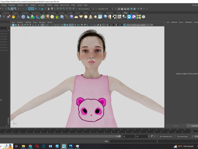Open V-Ray help question mark icon
The height and width of the screenshot is (149, 198).
(x=144, y=17)
